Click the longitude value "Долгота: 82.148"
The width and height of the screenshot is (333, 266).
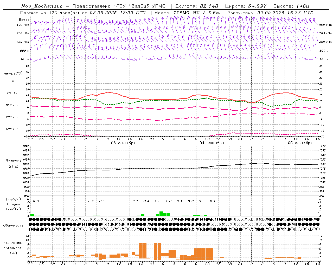coord(197,6)
